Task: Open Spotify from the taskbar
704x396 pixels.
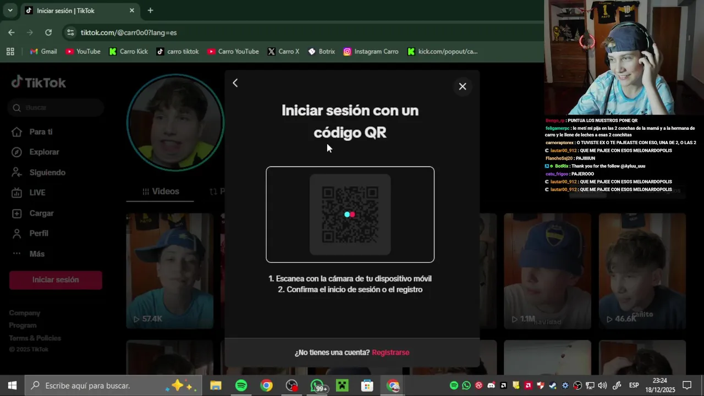Action: 241,386
